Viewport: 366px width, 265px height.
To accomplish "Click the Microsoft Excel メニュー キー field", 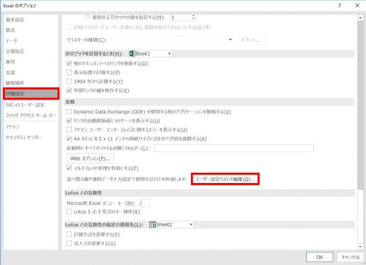I will coord(144,203).
